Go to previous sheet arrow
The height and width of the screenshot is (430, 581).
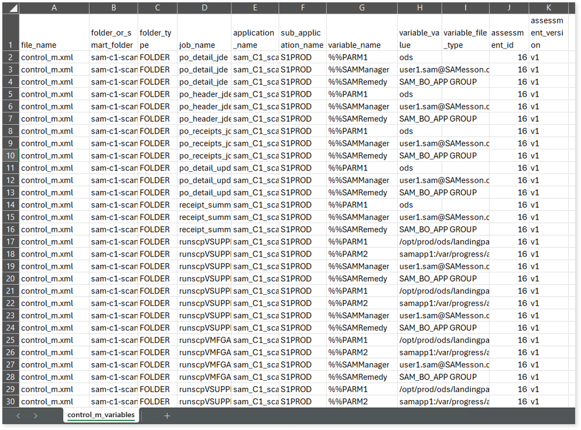point(18,416)
